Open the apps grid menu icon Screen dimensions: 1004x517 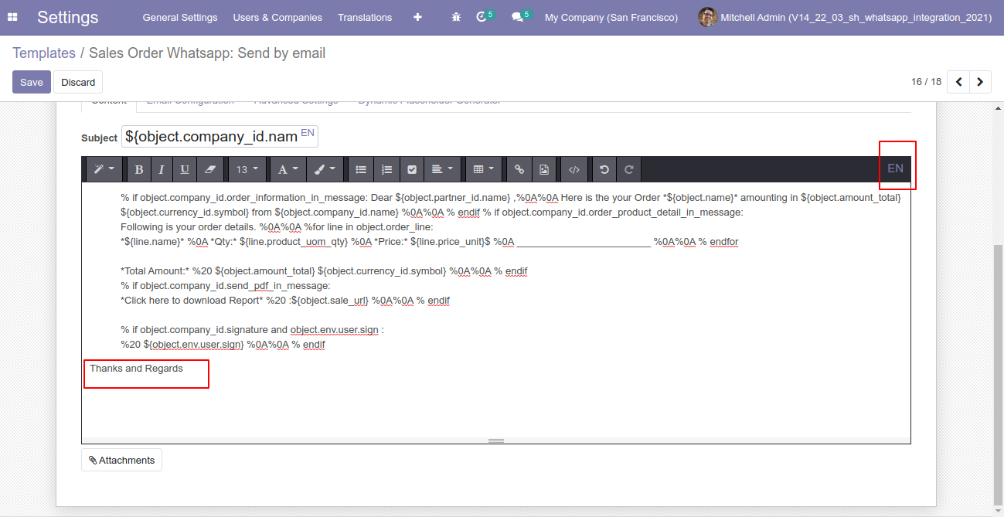point(12,17)
